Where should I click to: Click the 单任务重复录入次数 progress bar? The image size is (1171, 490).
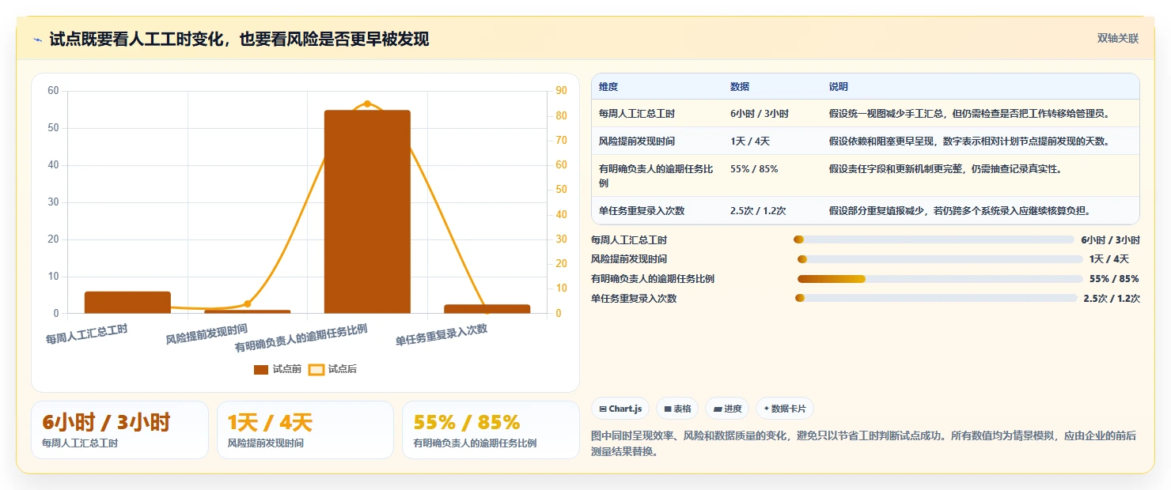click(936, 298)
